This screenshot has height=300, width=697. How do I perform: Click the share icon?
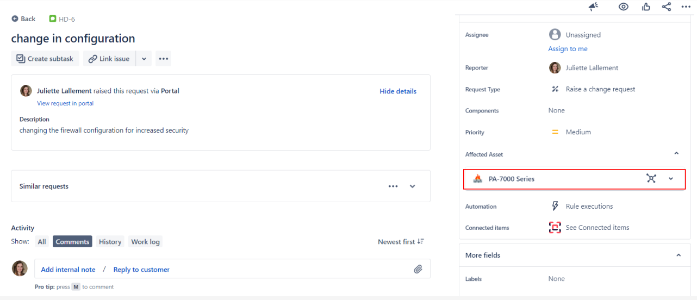point(666,7)
